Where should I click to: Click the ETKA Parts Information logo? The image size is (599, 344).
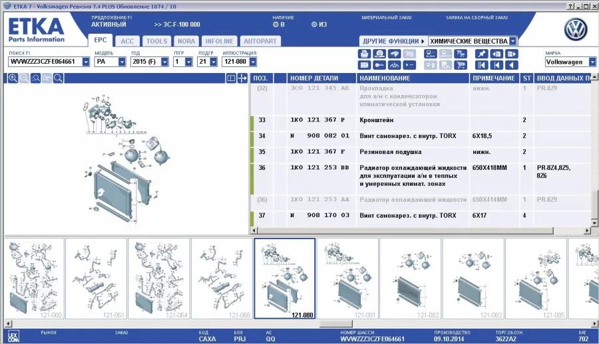pyautogui.click(x=37, y=30)
